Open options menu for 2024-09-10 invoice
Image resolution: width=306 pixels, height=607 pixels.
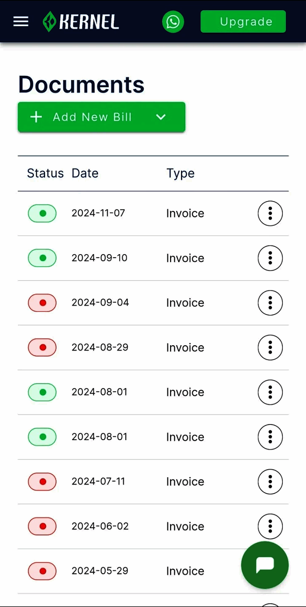pyautogui.click(x=270, y=258)
